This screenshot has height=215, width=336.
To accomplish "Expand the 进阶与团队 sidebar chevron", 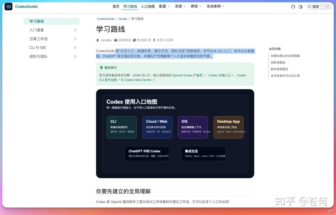I will [75, 57].
